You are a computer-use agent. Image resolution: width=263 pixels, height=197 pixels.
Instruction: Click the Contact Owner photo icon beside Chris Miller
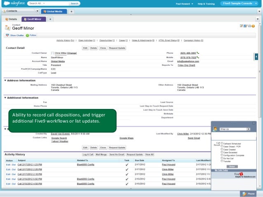click(52, 53)
